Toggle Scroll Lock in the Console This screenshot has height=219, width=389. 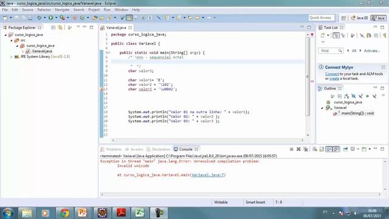(x=322, y=149)
